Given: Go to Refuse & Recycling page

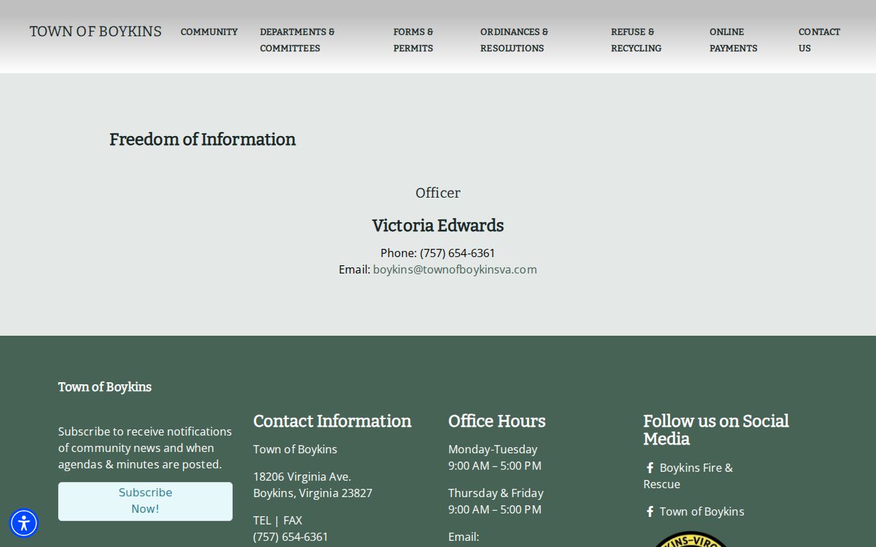Looking at the screenshot, I should click(636, 40).
